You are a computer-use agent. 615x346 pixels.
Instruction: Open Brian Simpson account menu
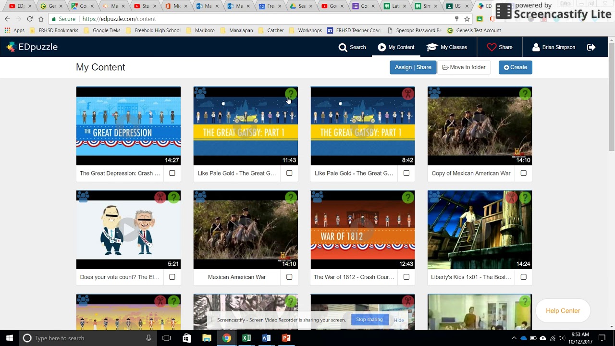coord(553,47)
